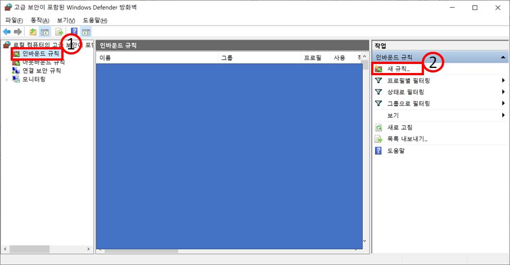Image resolution: width=510 pixels, height=265 pixels.
Task: Click the 도움말 question mark icon in actions
Action: 378,150
